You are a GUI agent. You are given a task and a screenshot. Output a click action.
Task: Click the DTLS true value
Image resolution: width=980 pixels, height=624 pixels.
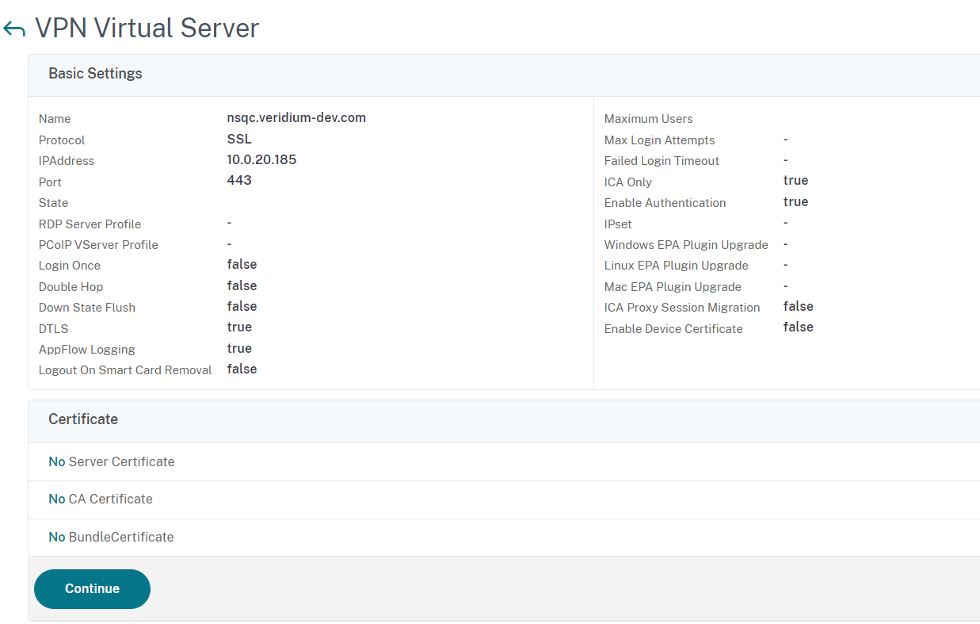pyautogui.click(x=239, y=327)
